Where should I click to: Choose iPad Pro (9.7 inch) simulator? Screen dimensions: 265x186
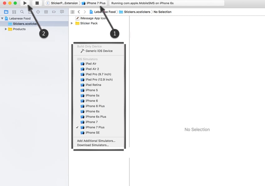99,74
